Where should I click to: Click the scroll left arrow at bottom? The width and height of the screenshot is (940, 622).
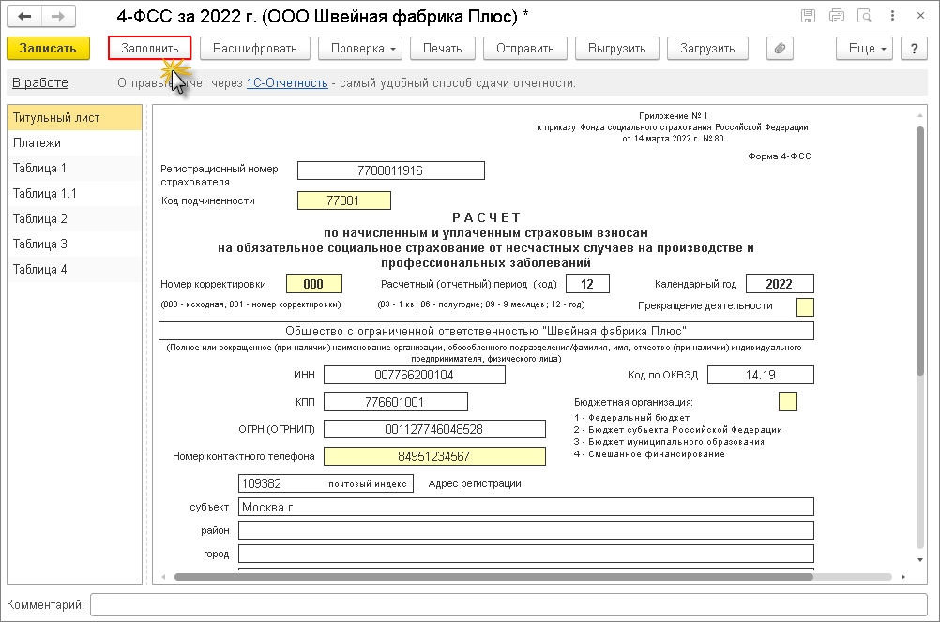tap(163, 577)
